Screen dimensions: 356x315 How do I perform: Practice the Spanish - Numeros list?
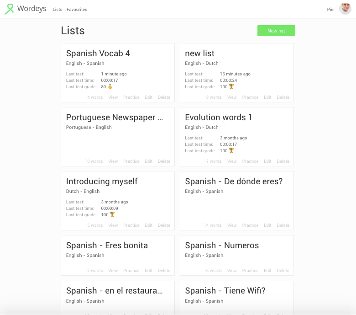tap(250, 270)
